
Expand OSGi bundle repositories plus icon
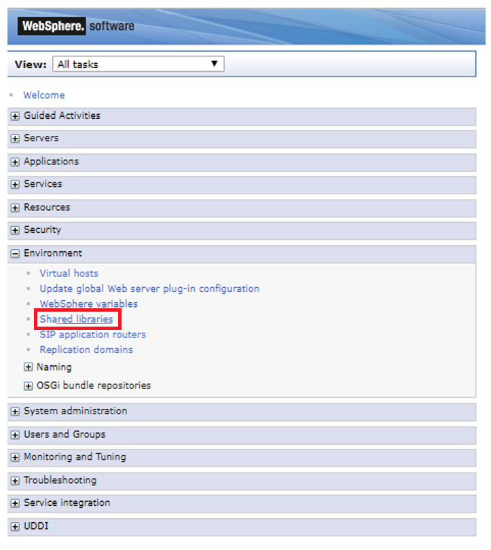(x=29, y=386)
